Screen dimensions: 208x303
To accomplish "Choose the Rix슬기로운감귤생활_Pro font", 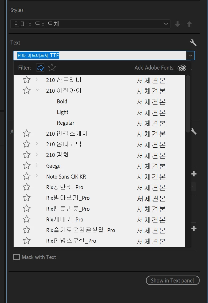I will [x=81, y=230].
